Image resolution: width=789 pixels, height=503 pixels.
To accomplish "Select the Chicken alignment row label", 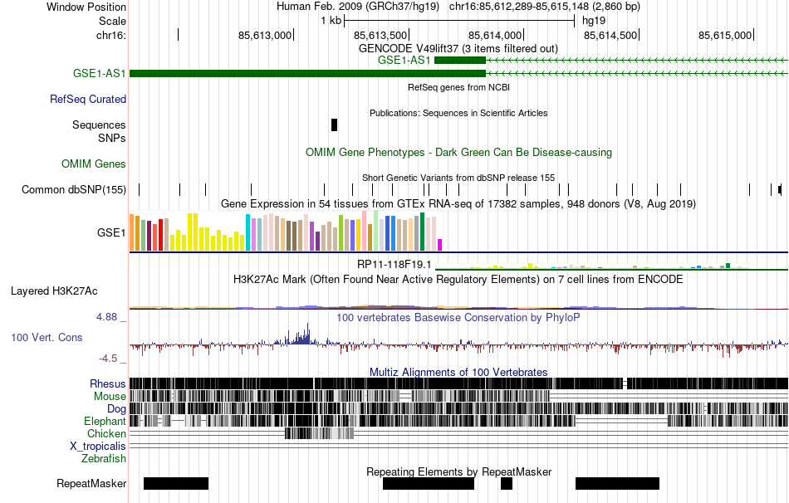I will coord(106,433).
